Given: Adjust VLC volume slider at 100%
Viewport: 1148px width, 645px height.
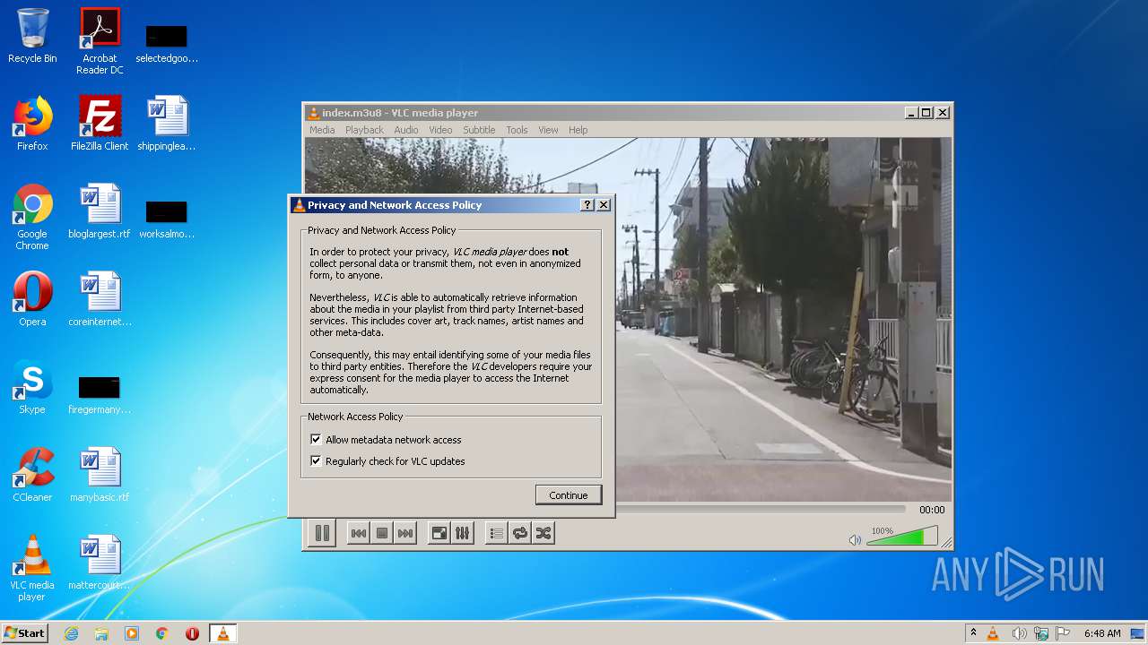Looking at the screenshot, I should (902, 536).
